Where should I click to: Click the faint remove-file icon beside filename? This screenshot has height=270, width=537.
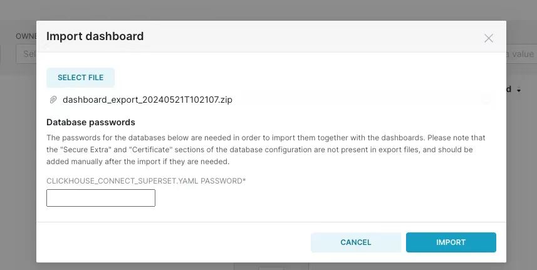coord(486,100)
